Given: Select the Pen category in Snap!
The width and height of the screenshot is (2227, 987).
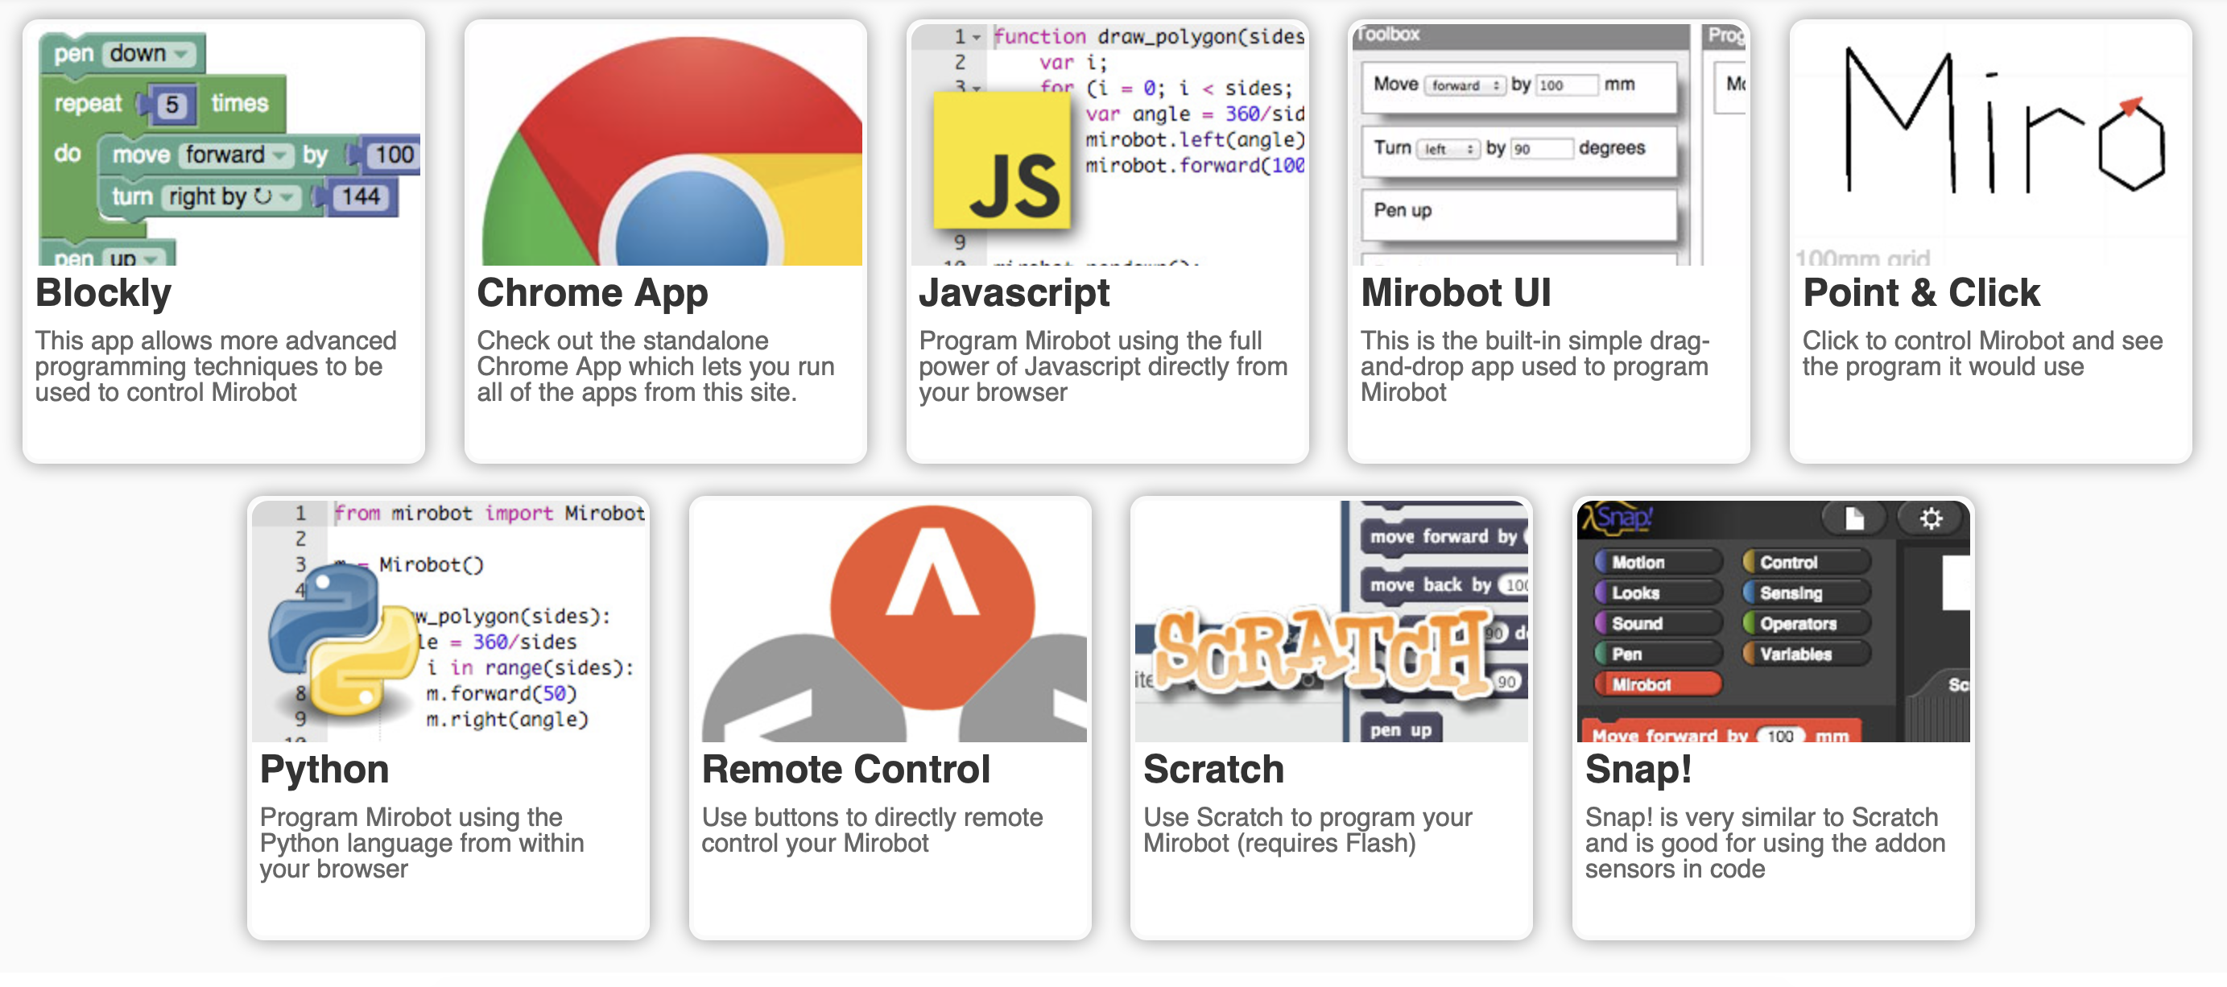Looking at the screenshot, I should point(1659,656).
